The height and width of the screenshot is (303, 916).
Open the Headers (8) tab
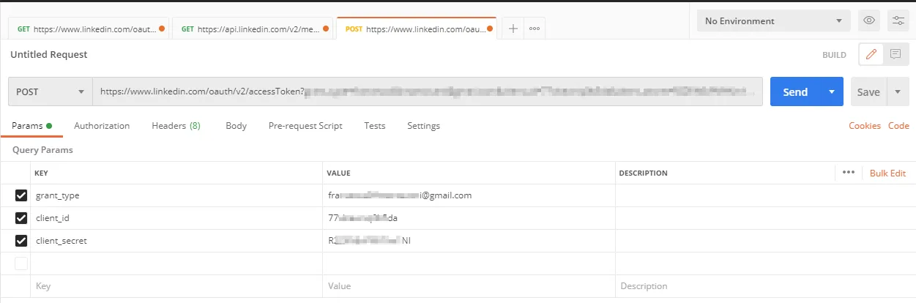176,126
